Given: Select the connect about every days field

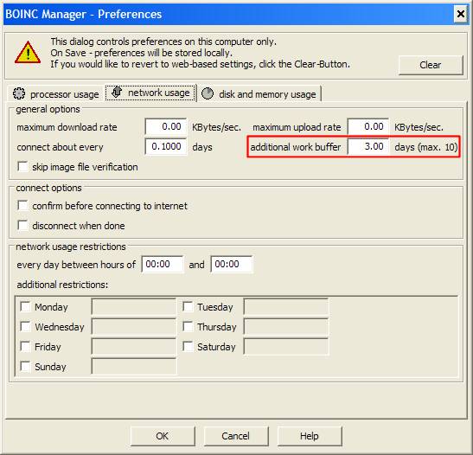Looking at the screenshot, I should coord(166,147).
